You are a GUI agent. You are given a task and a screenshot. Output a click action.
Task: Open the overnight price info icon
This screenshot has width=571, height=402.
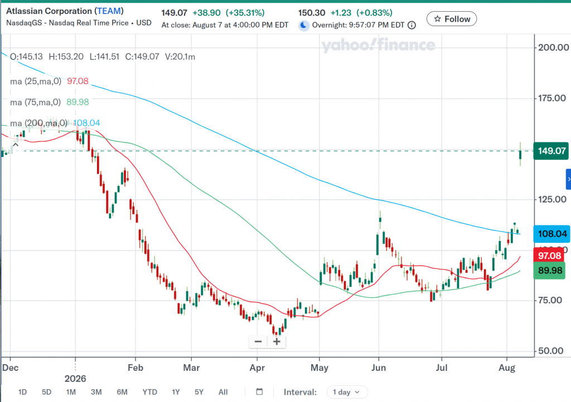412,25
